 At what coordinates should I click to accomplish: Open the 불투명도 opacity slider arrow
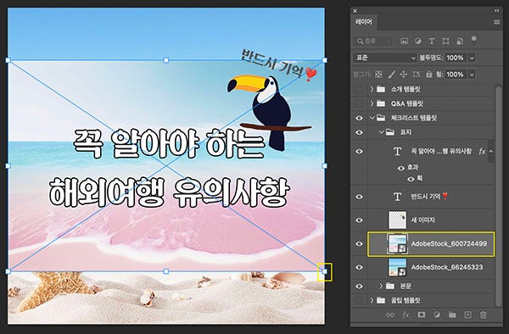coord(472,58)
